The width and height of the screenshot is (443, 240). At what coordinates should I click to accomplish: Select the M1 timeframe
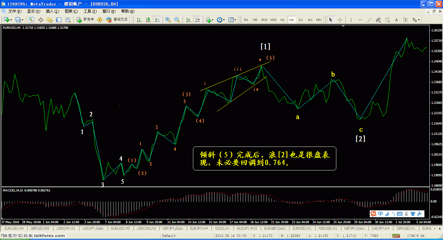coord(246,20)
